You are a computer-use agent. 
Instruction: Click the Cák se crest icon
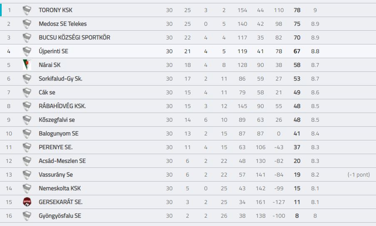click(x=27, y=92)
